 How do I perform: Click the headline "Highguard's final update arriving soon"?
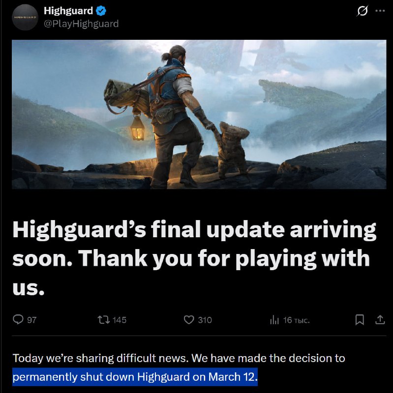pyautogui.click(x=194, y=243)
